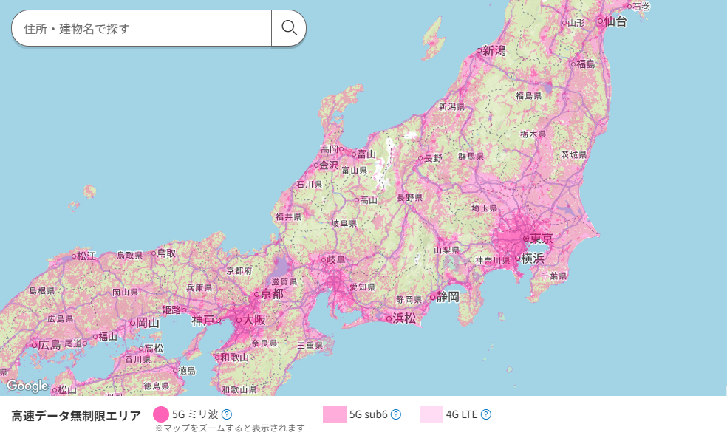
Task: Click the 4G LTE legend label
Action: point(461,414)
